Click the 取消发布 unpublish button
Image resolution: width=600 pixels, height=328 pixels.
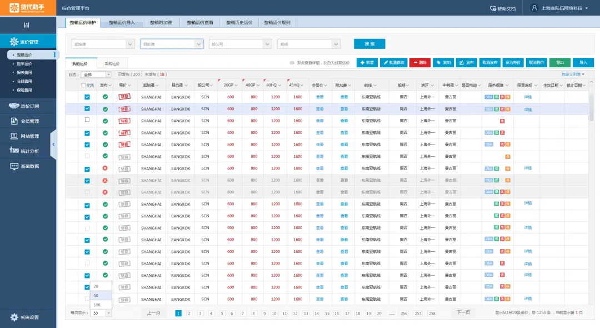pos(490,63)
